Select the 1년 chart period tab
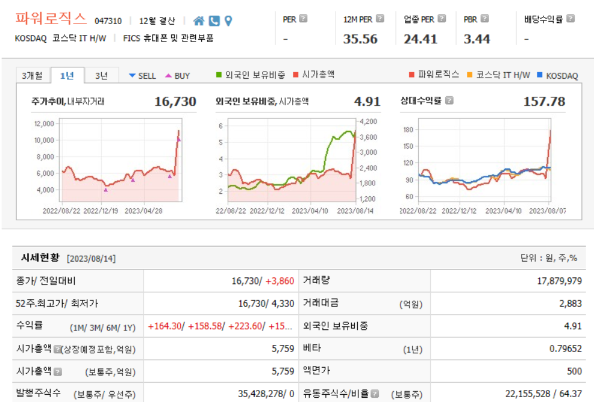Image resolution: width=594 pixels, height=402 pixels. tap(67, 75)
